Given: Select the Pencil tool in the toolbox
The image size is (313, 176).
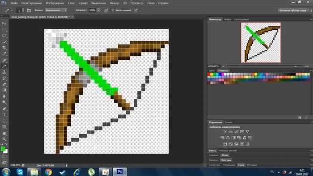Looking at the screenshot, I should (4, 66).
